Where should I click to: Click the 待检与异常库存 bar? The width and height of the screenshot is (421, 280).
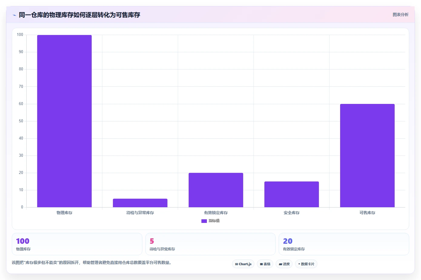140,203
